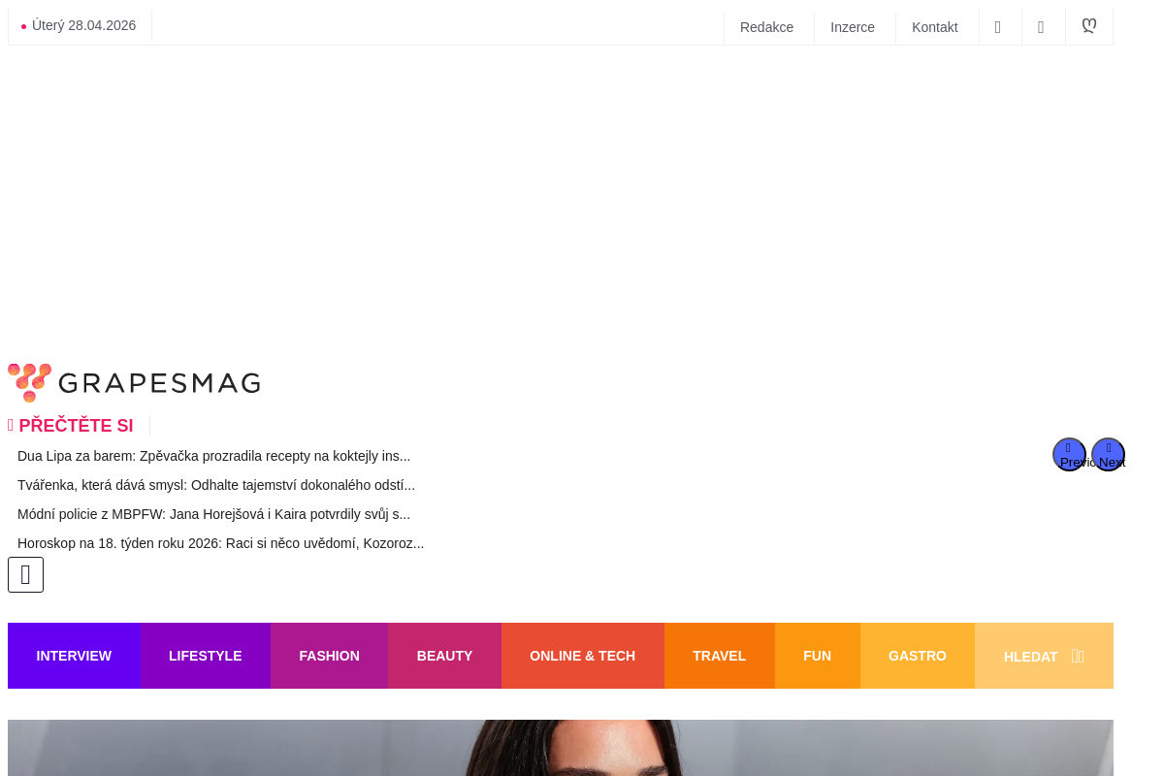This screenshot has width=1164, height=776.
Task: Click the first social icon after Kontakt
Action: click(x=998, y=27)
